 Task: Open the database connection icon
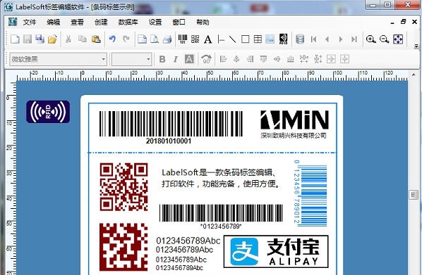pyautogui.click(x=299, y=39)
